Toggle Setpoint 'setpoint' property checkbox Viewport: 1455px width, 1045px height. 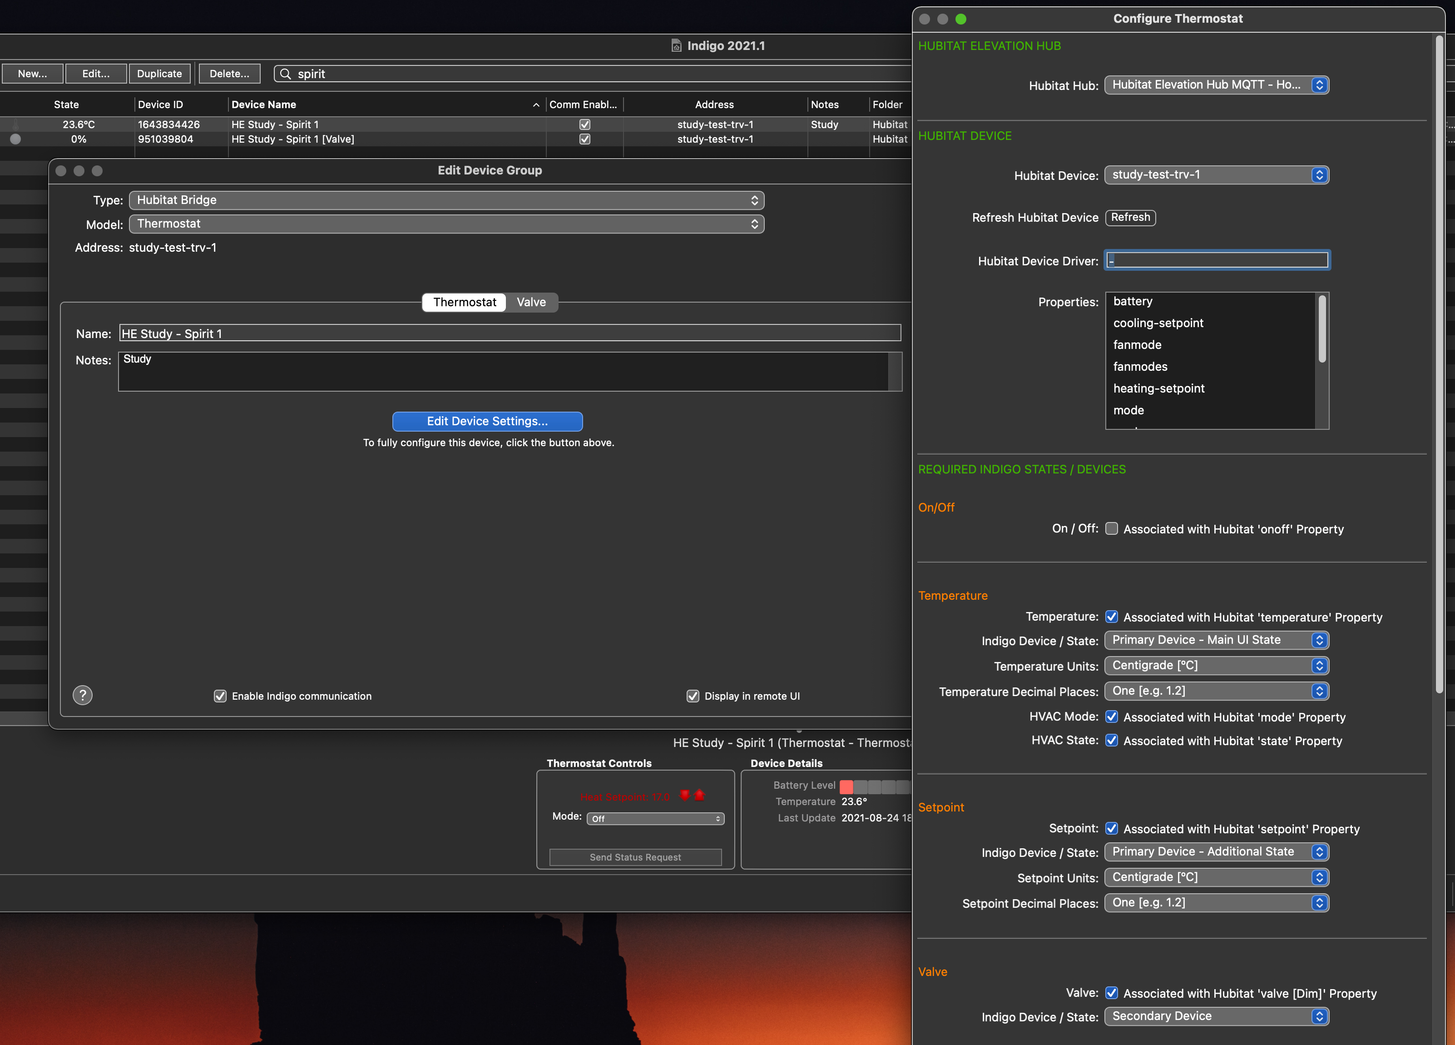point(1112,828)
